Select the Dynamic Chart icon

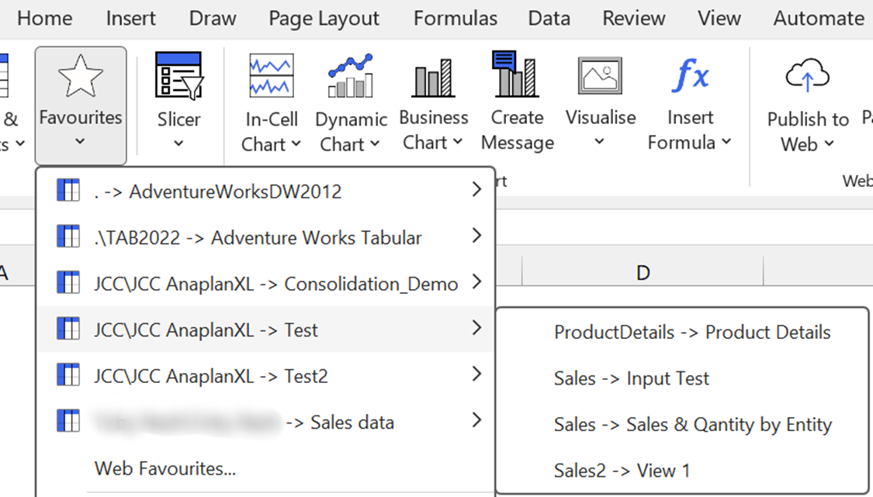pos(351,76)
